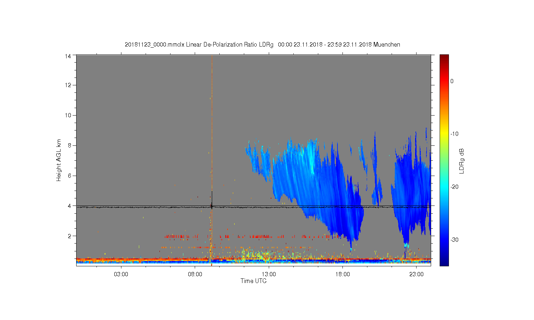Viewport: 534px width, 320px height.
Task: Click the height tick label 8
Action: [69, 145]
